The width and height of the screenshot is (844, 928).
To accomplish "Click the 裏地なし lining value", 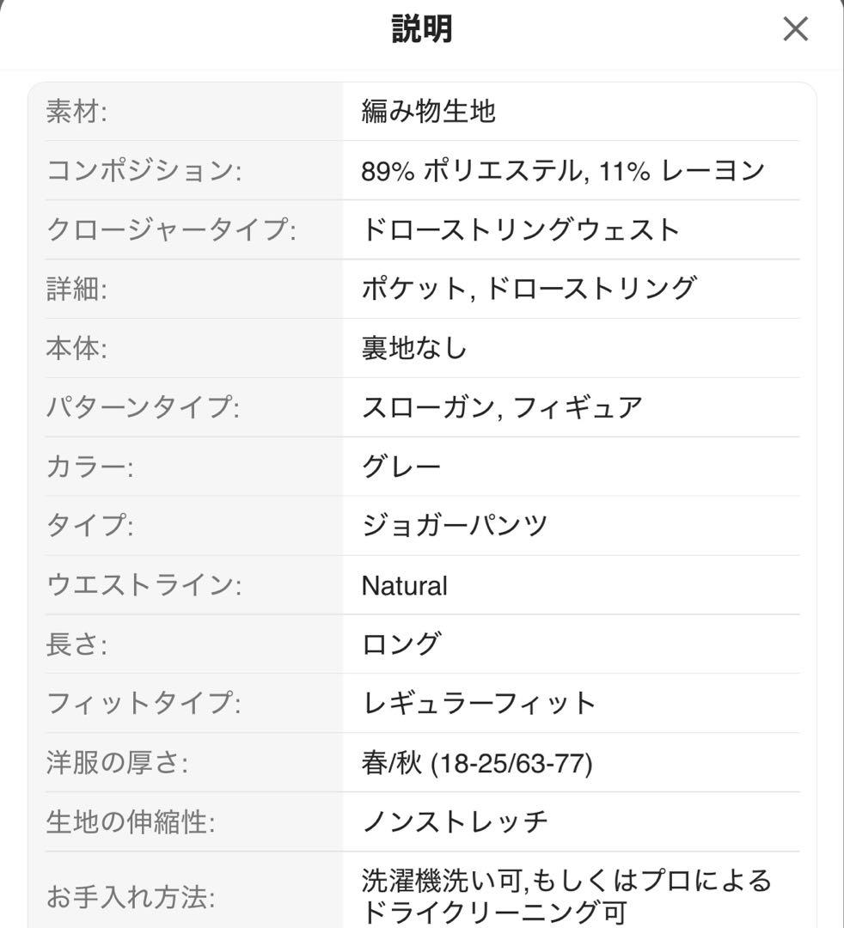I will [x=414, y=348].
